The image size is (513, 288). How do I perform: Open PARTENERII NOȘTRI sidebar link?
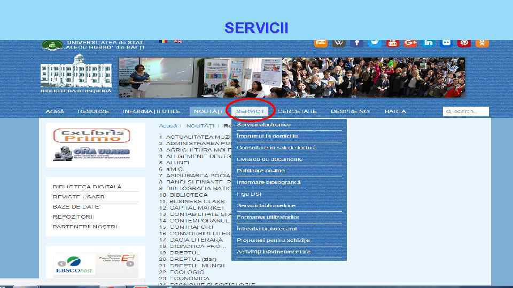pos(85,227)
